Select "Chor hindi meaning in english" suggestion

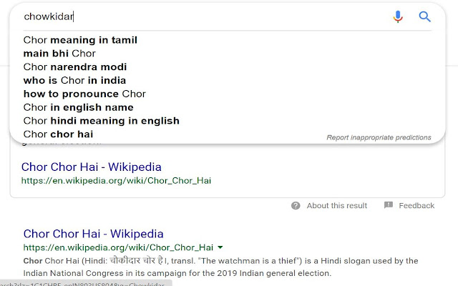(x=101, y=121)
